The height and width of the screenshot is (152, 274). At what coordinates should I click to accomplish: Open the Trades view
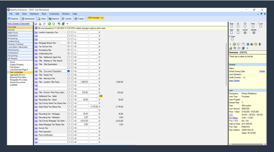coord(79,19)
